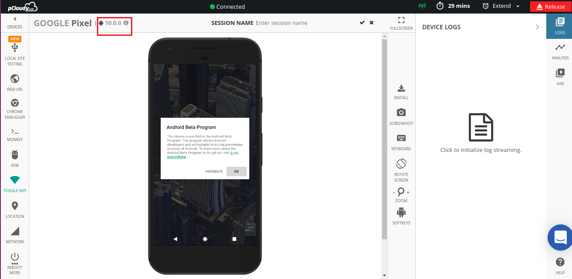Click the 29 mins session timer

coord(453,6)
